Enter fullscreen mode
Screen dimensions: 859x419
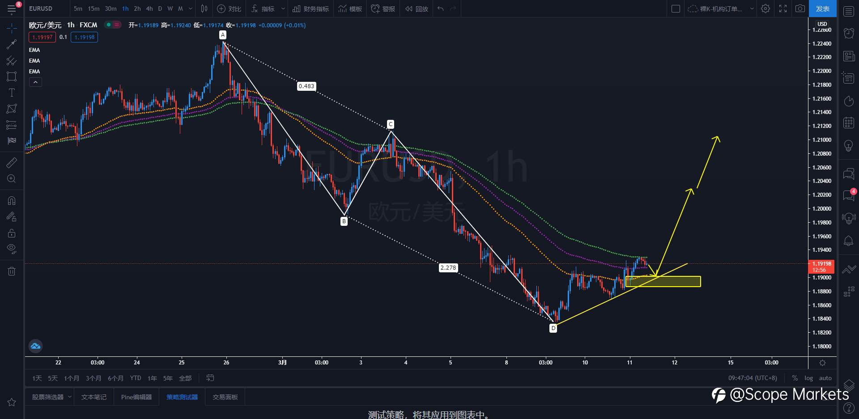783,8
